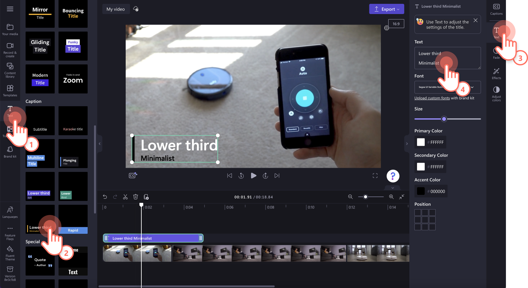Viewport: 528px width, 288px height.
Task: Open the Export dropdown button
Action: 387,9
